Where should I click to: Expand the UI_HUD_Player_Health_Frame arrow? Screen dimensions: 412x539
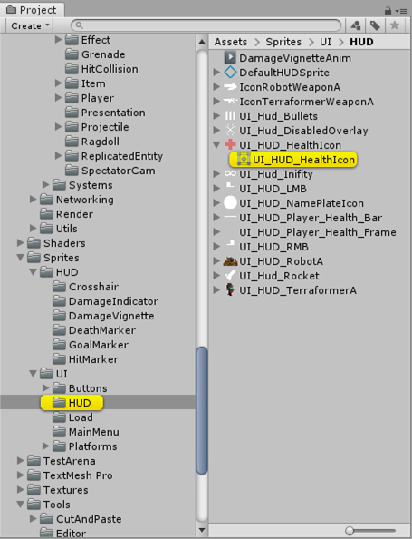[216, 232]
